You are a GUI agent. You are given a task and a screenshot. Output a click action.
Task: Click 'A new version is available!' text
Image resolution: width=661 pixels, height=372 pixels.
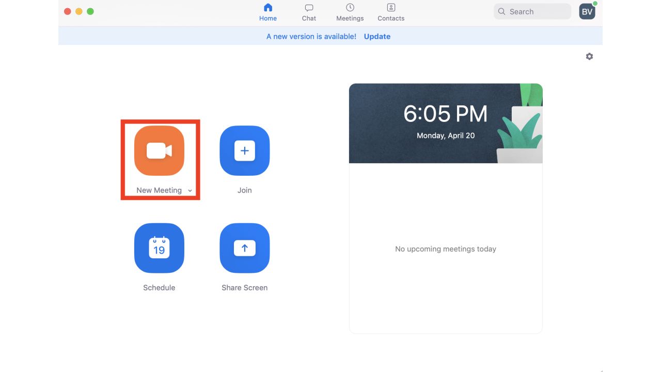[x=311, y=37]
